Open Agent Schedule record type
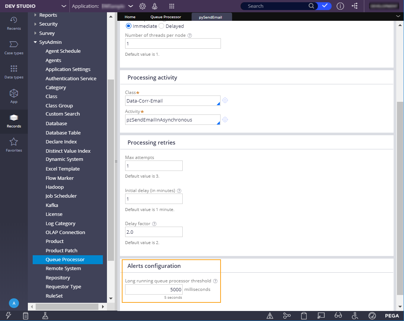The image size is (404, 321). [x=63, y=51]
